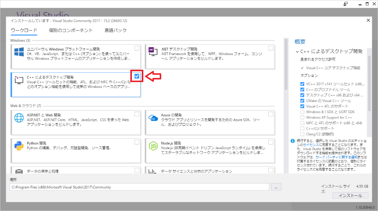Click the .NET desktop development icon

coord(153,51)
